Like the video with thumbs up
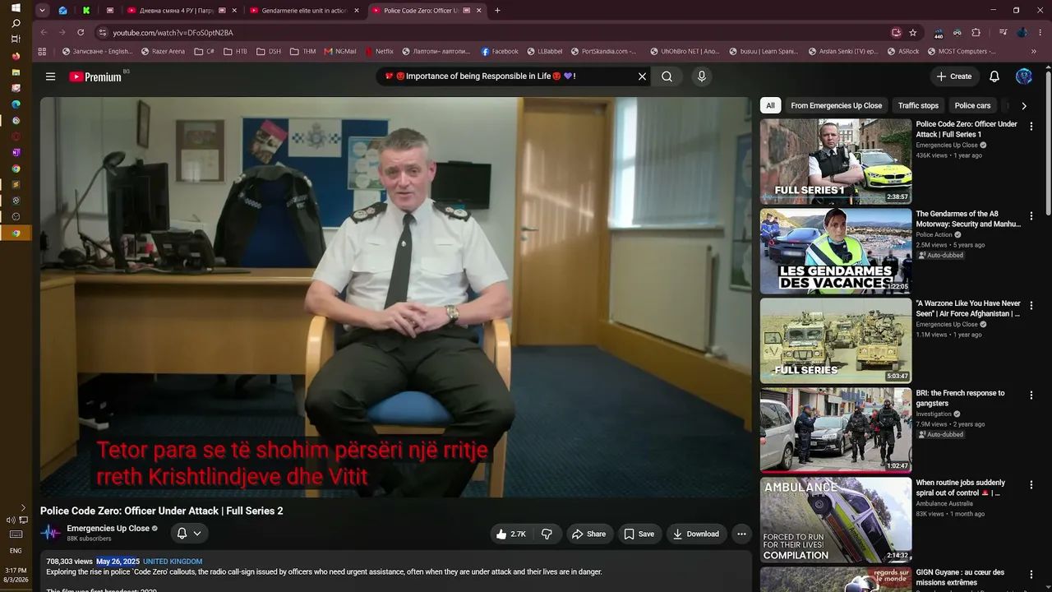 [x=510, y=534]
